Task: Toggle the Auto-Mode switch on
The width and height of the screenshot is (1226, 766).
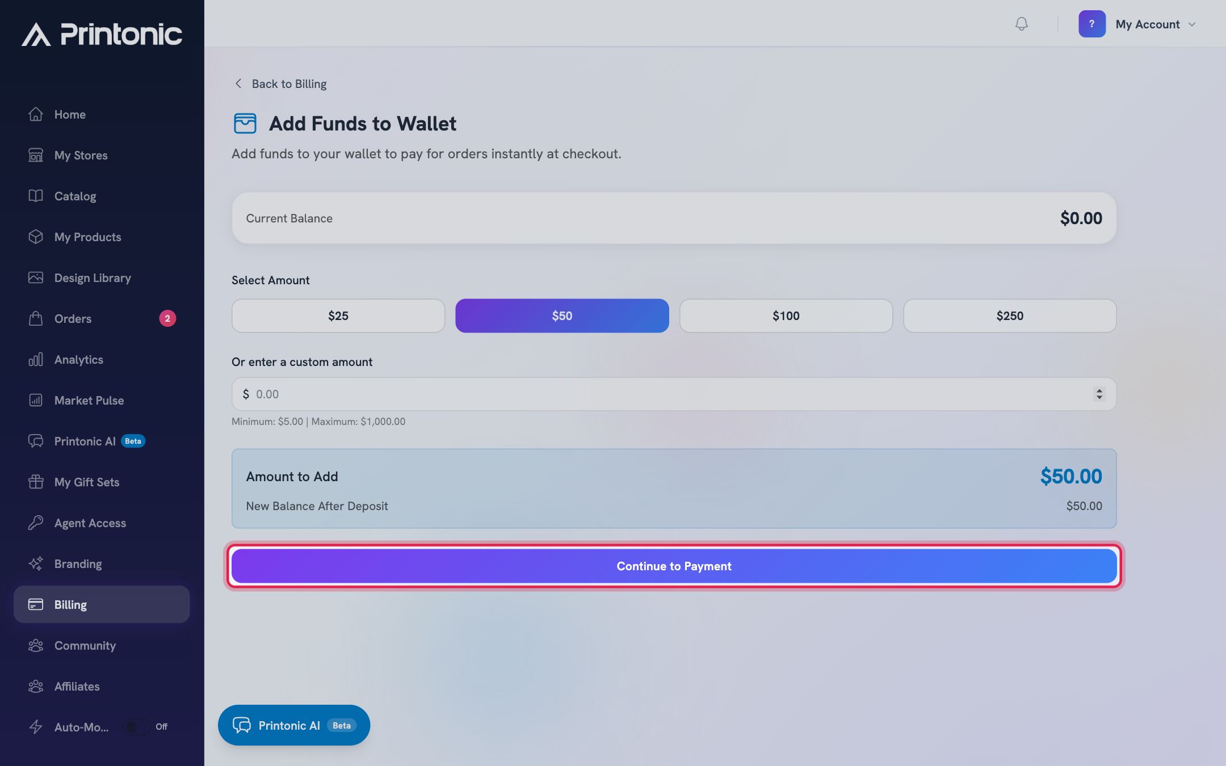Action: [x=136, y=727]
